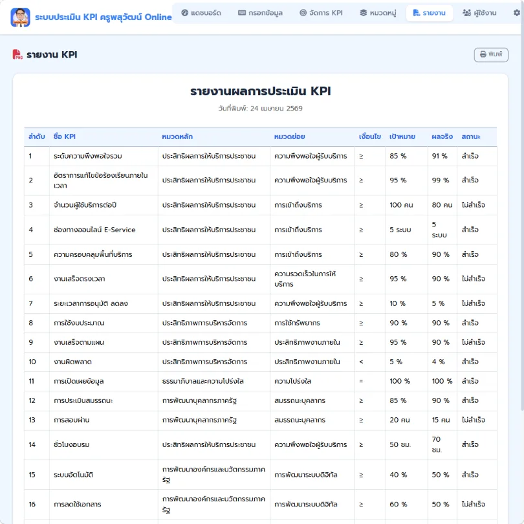The width and height of the screenshot is (524, 524).
Task: Select KPI การเปิดเผยข้อมูล
Action: tap(78, 381)
